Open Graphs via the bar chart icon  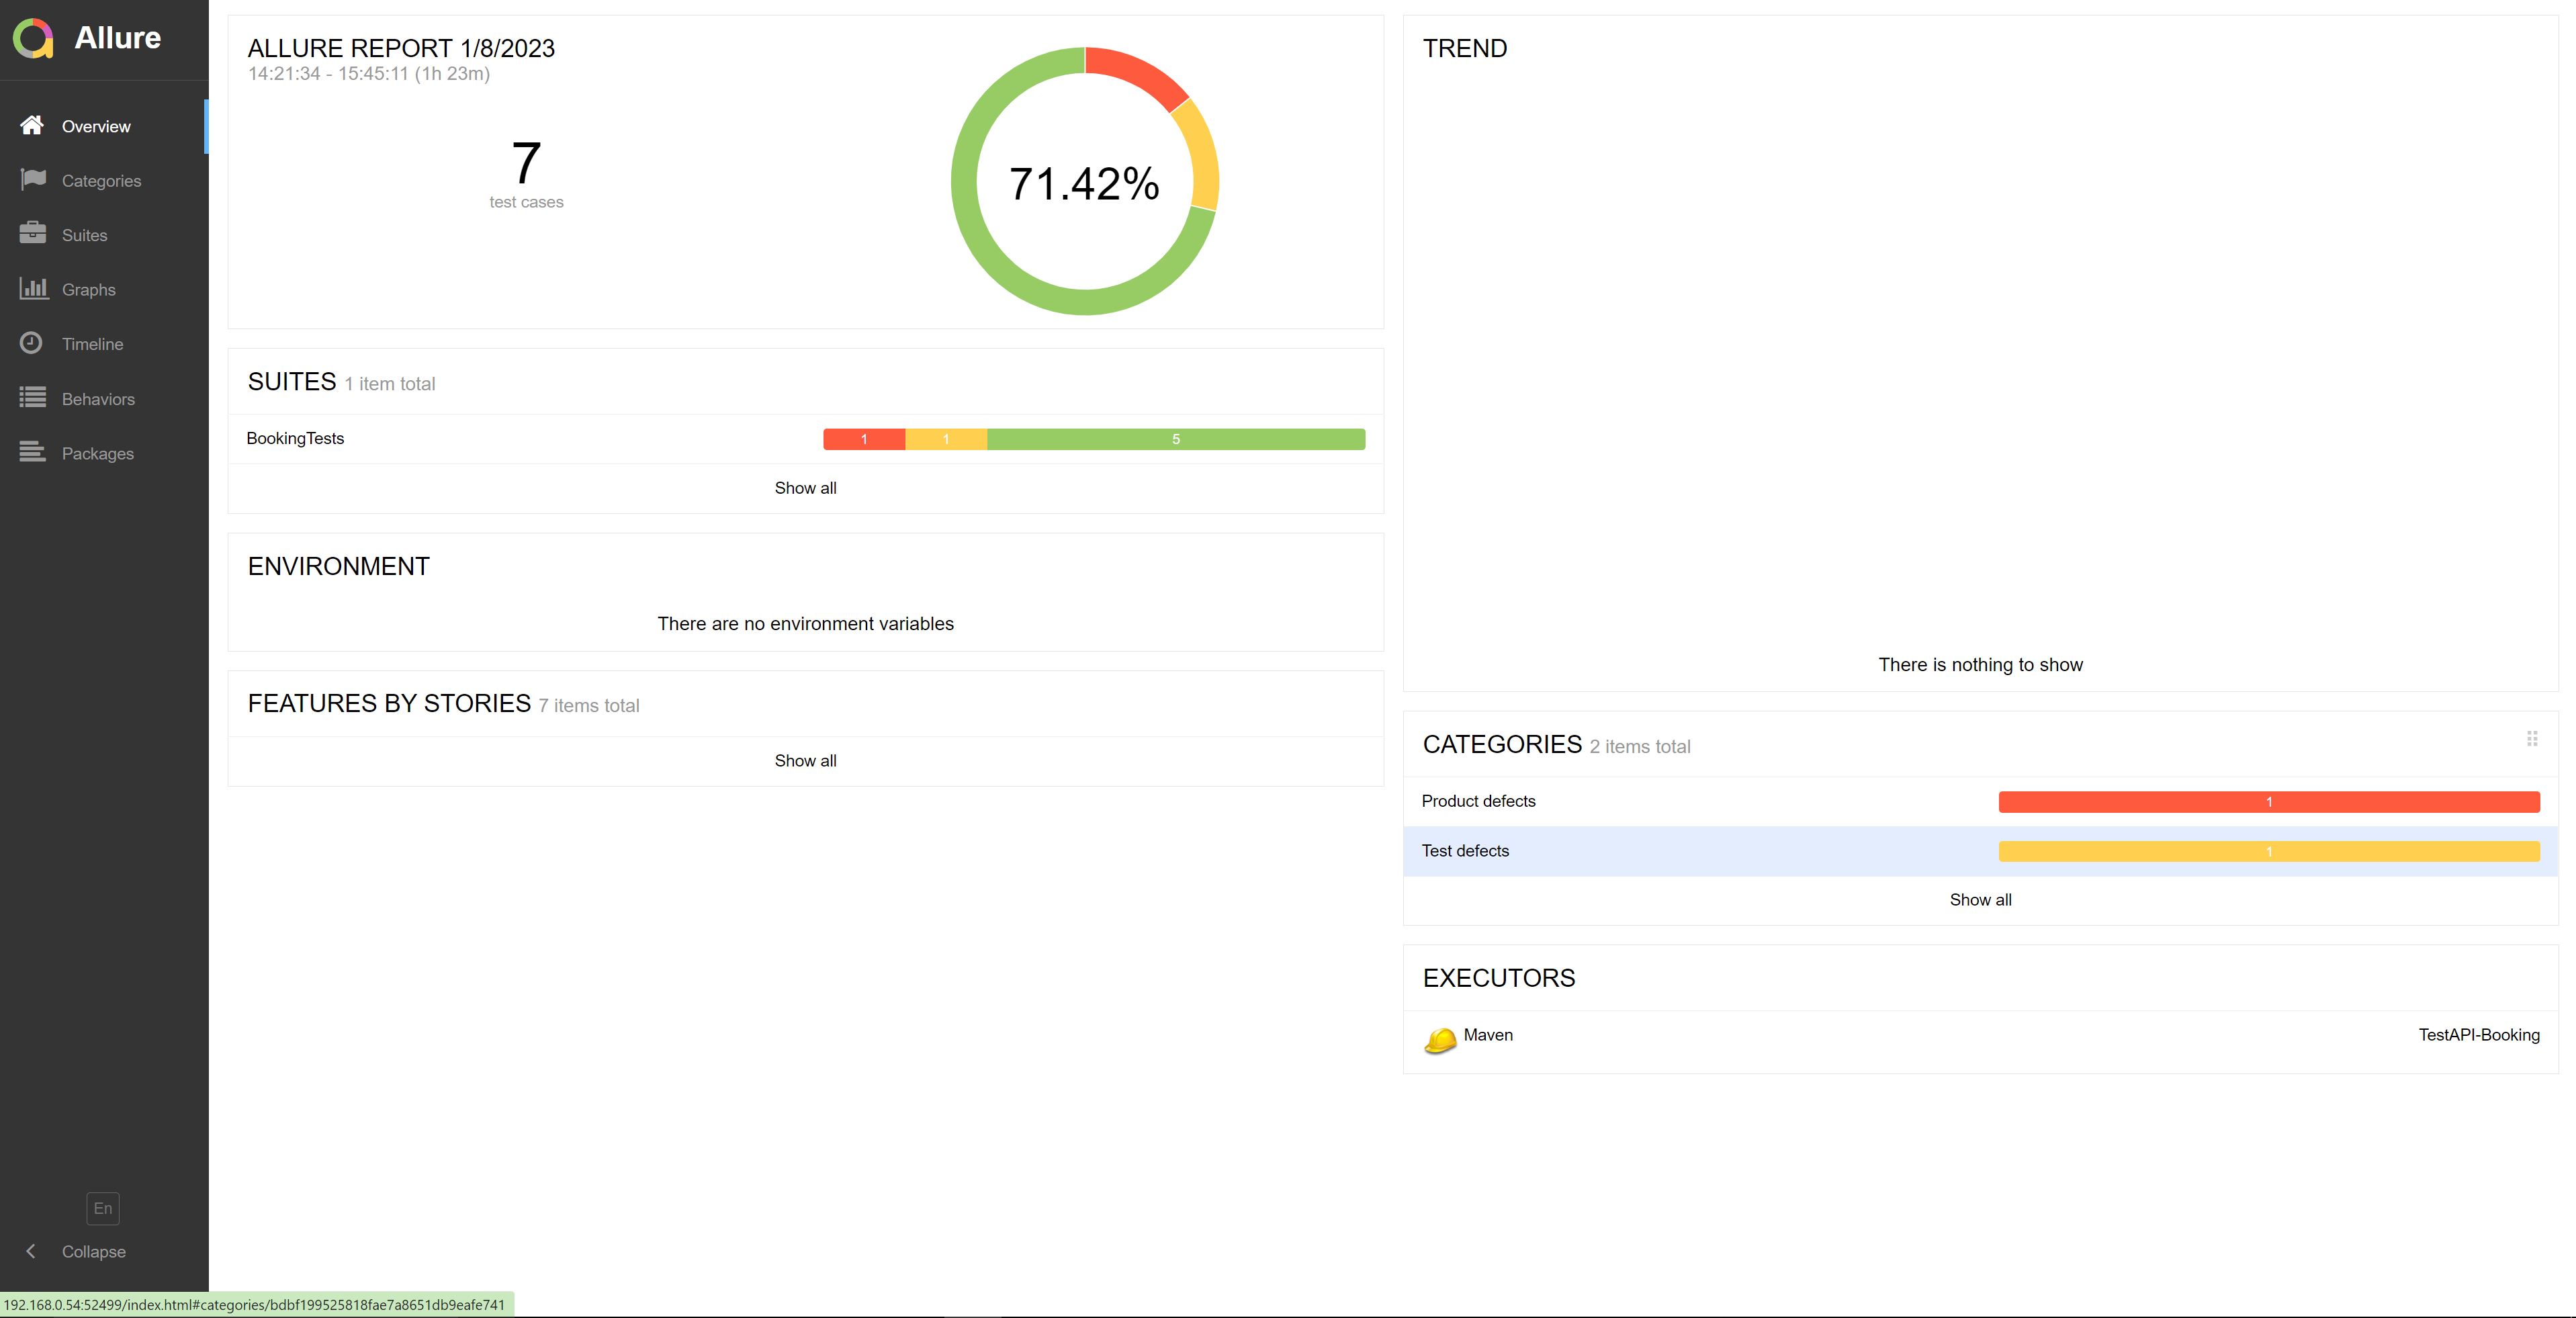pyautogui.click(x=33, y=288)
